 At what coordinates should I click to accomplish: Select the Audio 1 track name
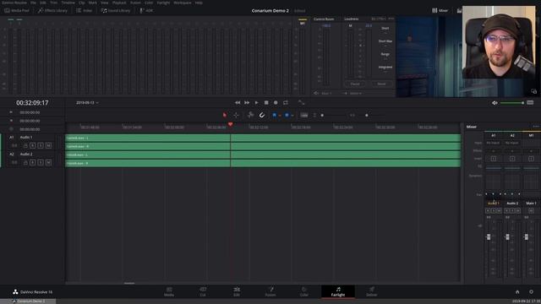pyautogui.click(x=26, y=137)
